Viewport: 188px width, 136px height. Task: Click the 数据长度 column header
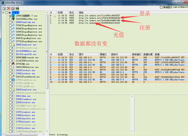[x=148, y=54]
